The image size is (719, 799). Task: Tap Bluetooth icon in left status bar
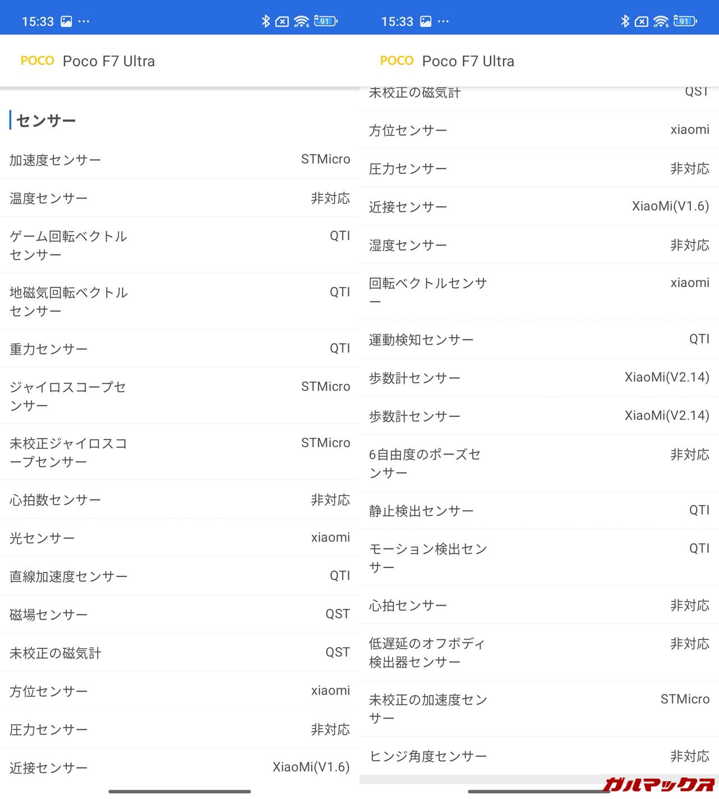coord(266,21)
